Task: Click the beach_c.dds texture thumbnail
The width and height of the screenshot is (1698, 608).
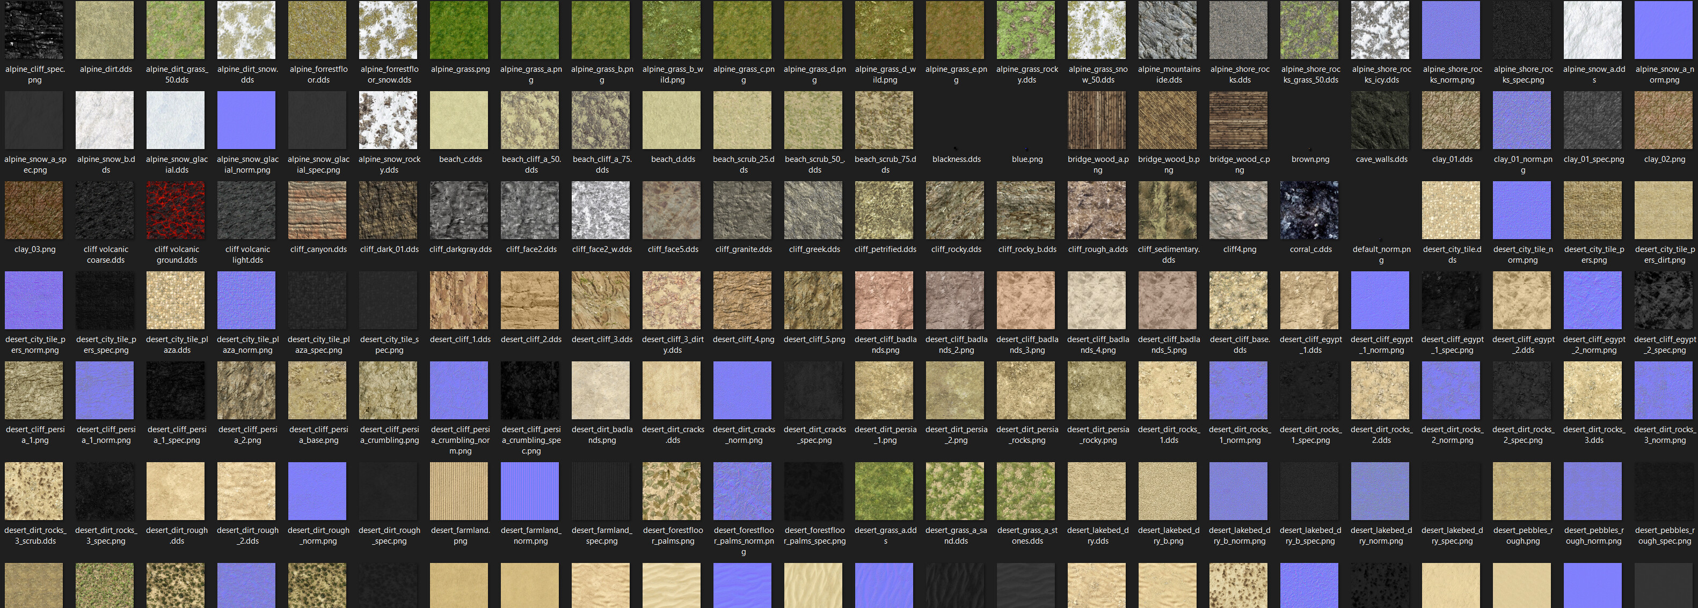Action: [x=460, y=121]
